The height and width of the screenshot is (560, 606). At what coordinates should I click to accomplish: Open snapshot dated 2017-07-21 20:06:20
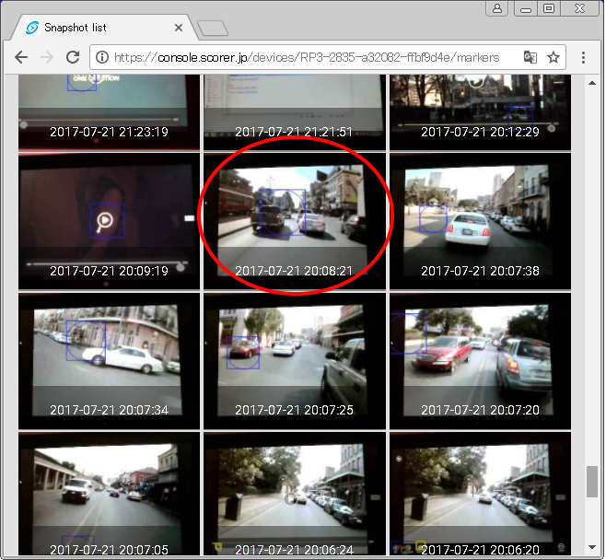(480, 494)
